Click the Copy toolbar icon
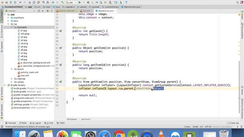The height and width of the screenshot is (137, 244). click(34, 3)
